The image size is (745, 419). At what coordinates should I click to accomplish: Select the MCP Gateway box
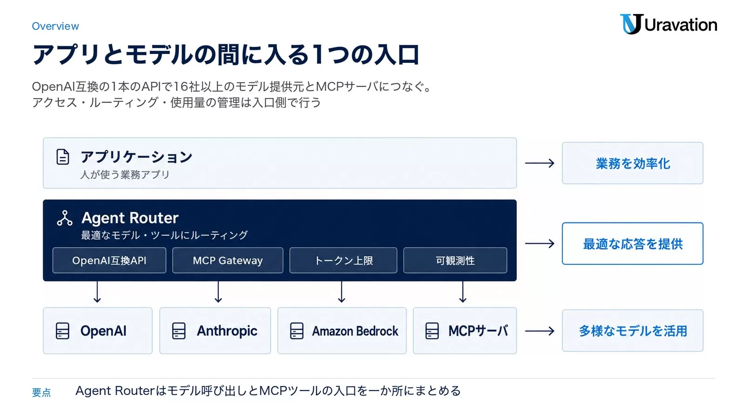click(x=228, y=260)
